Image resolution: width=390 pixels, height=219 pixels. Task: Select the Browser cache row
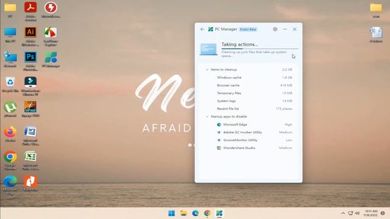[249, 85]
